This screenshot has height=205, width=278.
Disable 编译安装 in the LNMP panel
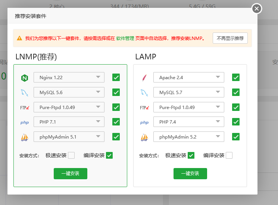tap(109, 155)
